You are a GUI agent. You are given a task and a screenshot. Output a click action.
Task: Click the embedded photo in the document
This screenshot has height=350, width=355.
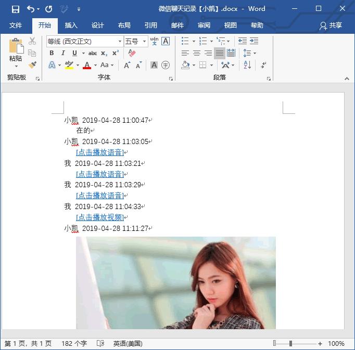tap(175, 282)
